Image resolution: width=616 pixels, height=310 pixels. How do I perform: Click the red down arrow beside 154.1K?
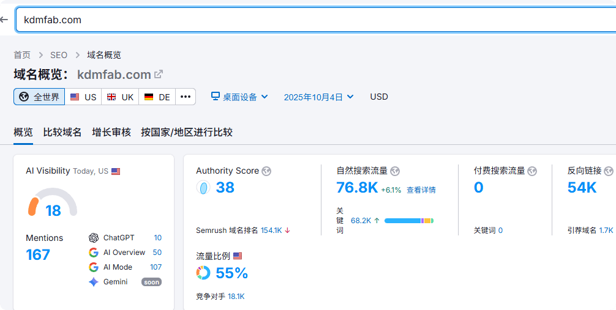click(287, 231)
